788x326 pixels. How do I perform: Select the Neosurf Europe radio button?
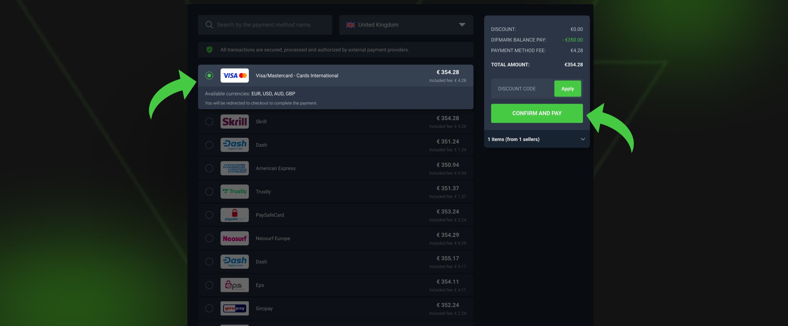click(209, 238)
